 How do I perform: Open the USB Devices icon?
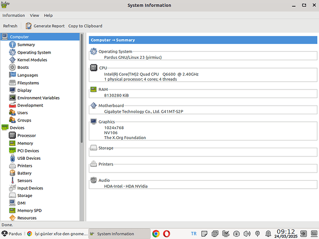tap(12, 158)
